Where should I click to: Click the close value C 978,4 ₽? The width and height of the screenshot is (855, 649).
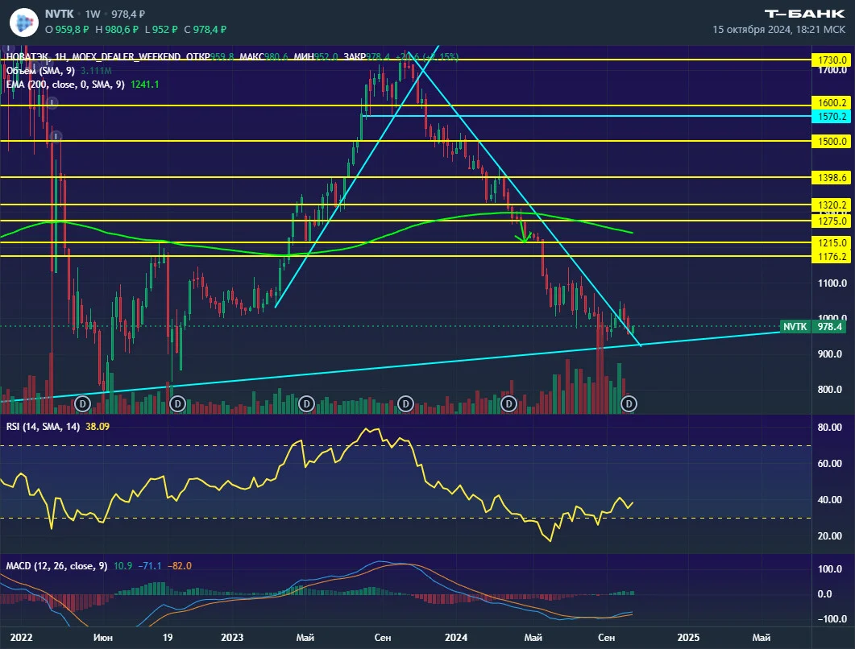pos(205,30)
